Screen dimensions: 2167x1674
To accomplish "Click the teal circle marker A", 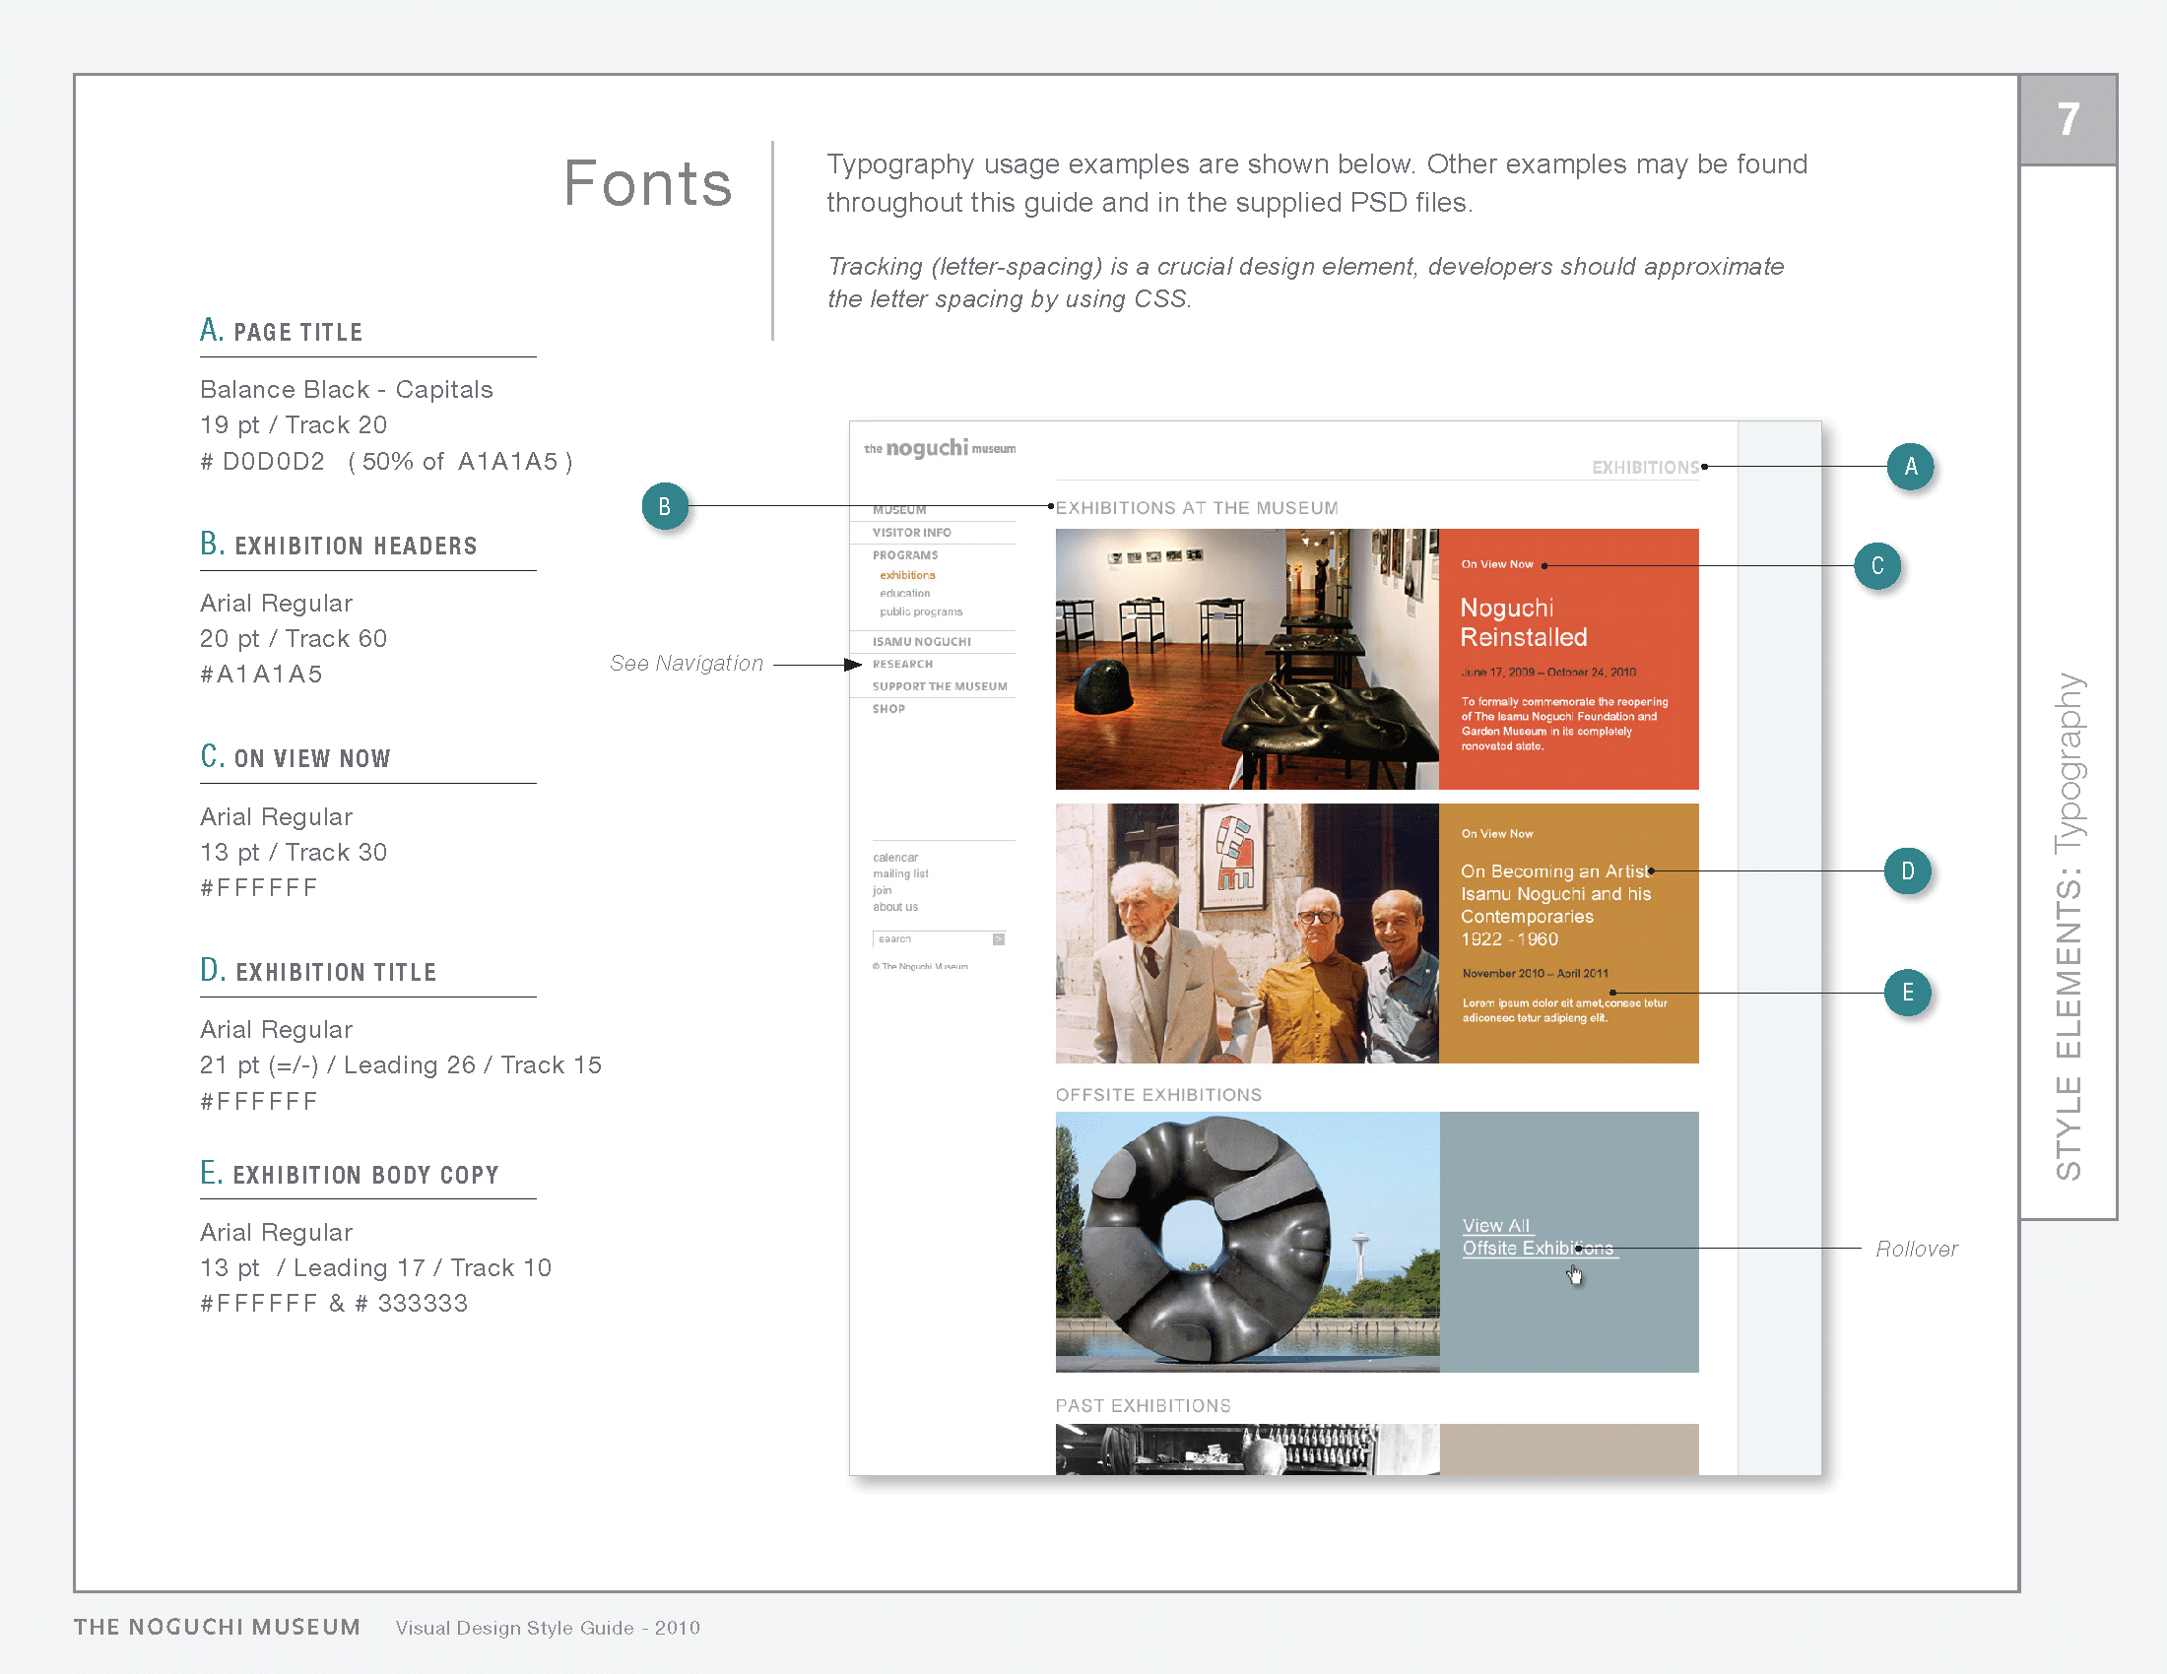I will pos(1910,466).
